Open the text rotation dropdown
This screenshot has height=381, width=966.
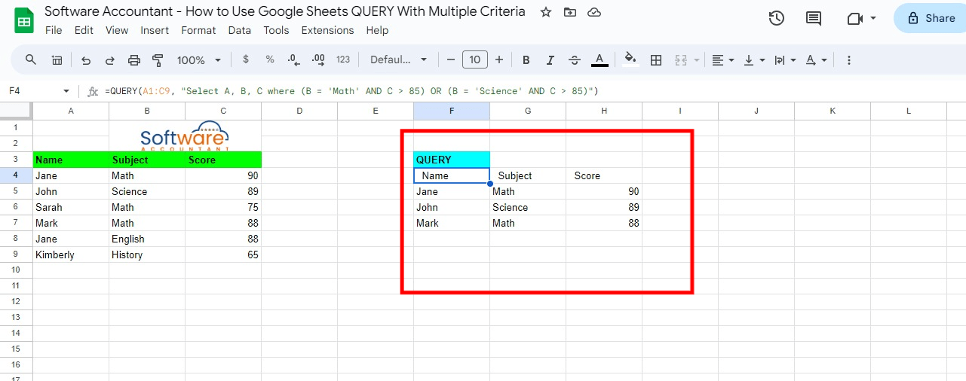(x=816, y=59)
